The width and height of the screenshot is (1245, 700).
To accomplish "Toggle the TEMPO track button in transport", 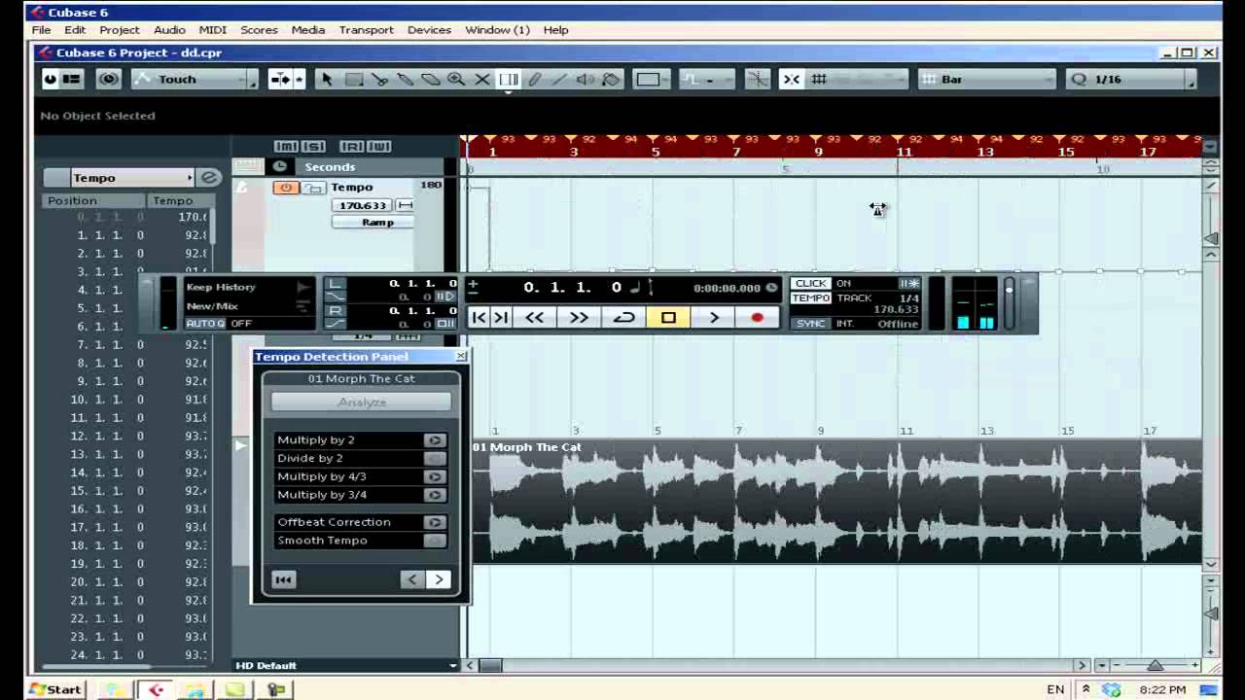I will click(811, 298).
